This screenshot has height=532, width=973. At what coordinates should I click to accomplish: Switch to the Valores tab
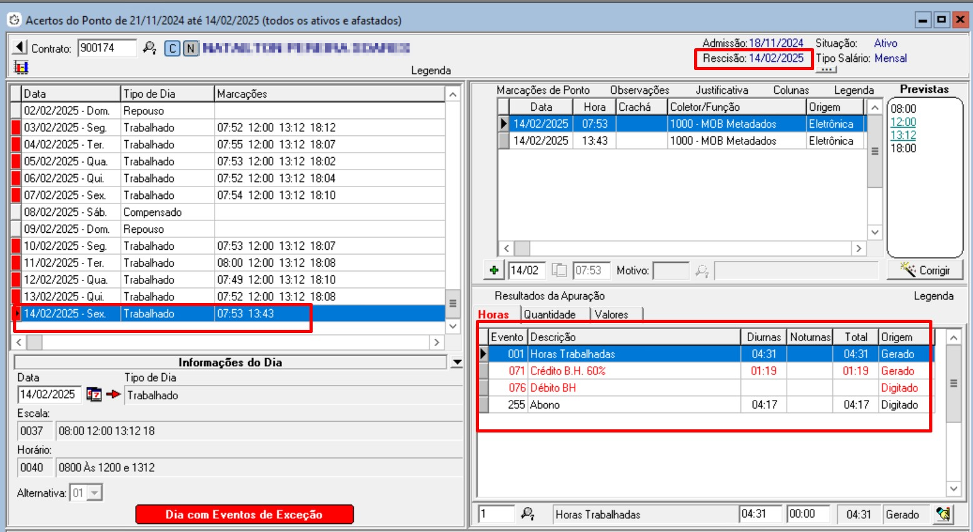coord(612,314)
